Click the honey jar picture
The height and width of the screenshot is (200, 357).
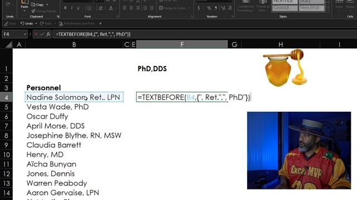click(x=284, y=68)
